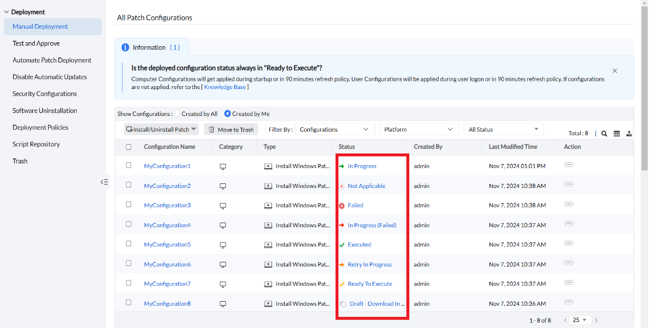
Task: Click the Not Applicable status link
Action: pyautogui.click(x=367, y=186)
